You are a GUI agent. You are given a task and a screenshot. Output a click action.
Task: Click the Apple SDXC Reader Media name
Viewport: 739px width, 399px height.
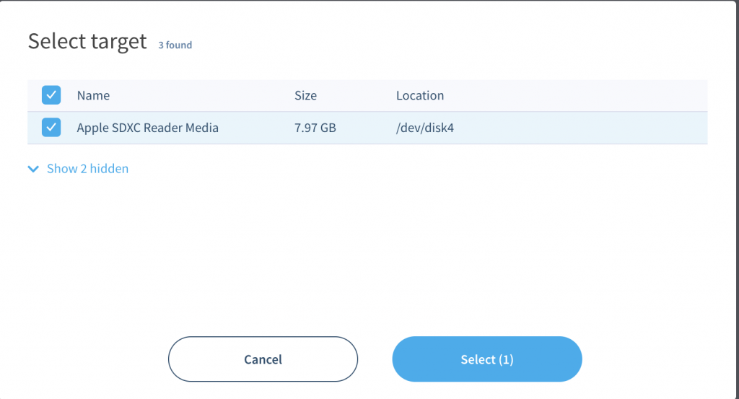[147, 128]
